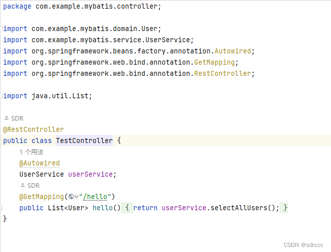Click the TestController class name
The width and height of the screenshot is (331, 252).
[x=84, y=141]
